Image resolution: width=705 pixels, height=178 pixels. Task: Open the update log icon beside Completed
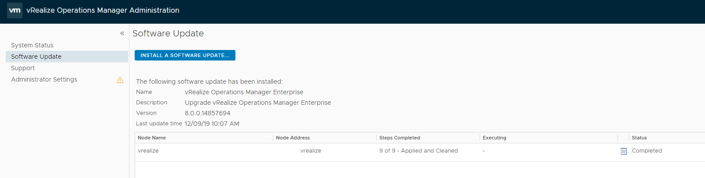pos(624,151)
